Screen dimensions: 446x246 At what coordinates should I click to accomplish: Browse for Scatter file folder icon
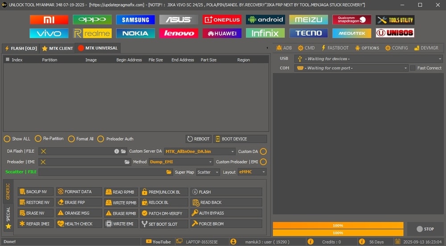[169, 172]
